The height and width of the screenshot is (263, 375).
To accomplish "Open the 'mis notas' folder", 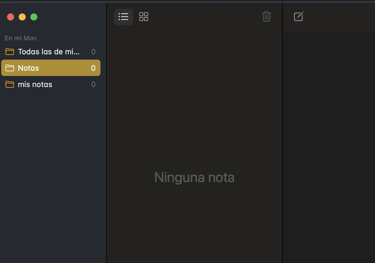I will point(51,84).
